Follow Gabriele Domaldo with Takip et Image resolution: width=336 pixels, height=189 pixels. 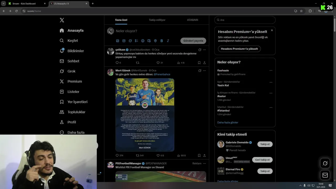(x=265, y=144)
